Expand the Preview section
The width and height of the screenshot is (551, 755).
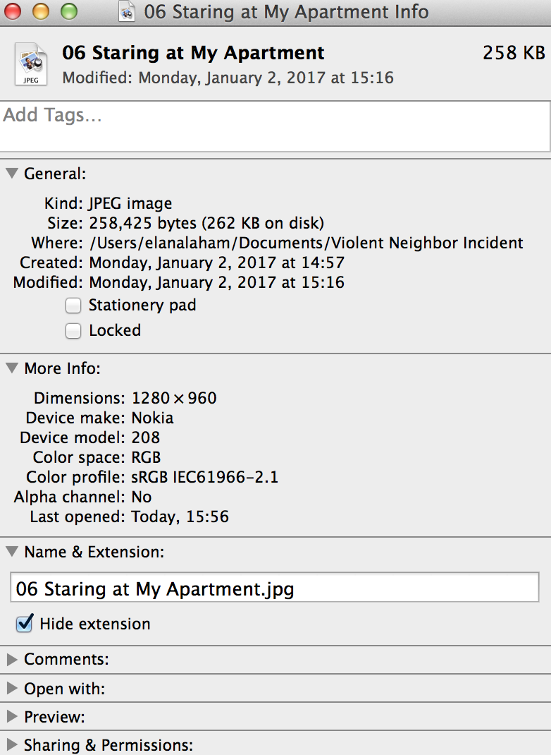point(12,717)
